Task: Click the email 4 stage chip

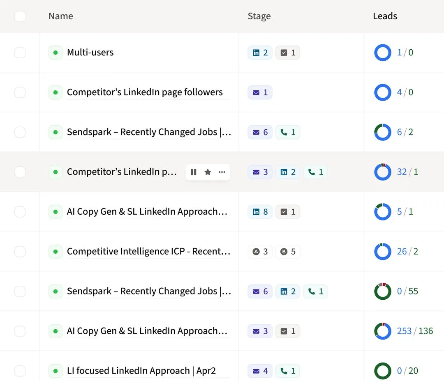Action: point(260,371)
